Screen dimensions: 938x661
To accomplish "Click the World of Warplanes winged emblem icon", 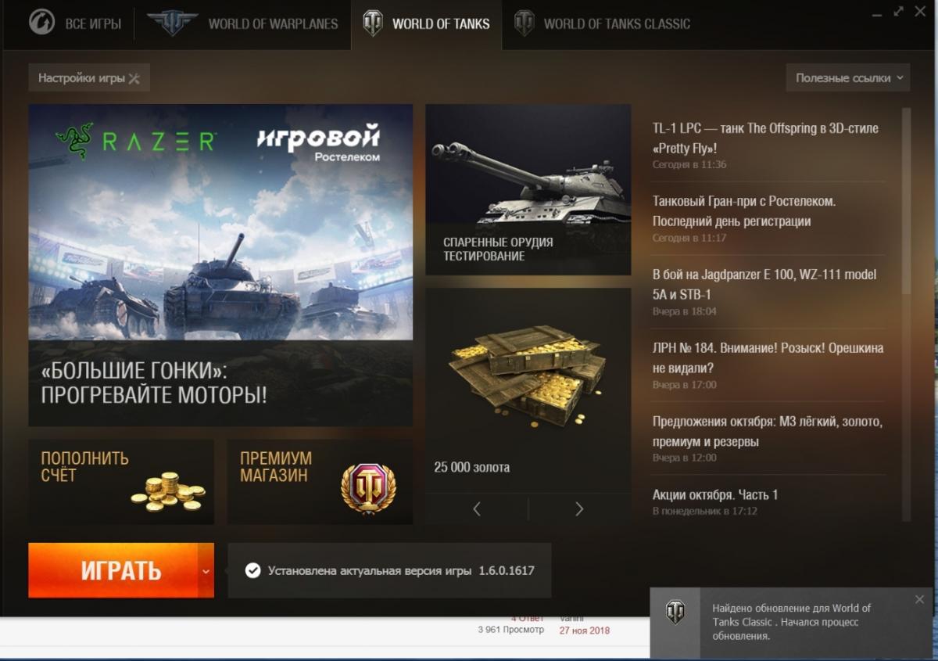I will [x=172, y=23].
